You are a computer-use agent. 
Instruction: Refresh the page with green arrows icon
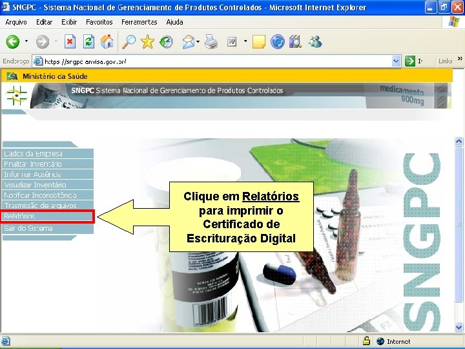click(88, 41)
